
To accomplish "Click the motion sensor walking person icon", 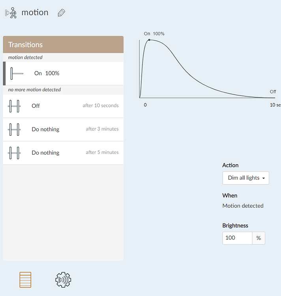I will pos(11,13).
